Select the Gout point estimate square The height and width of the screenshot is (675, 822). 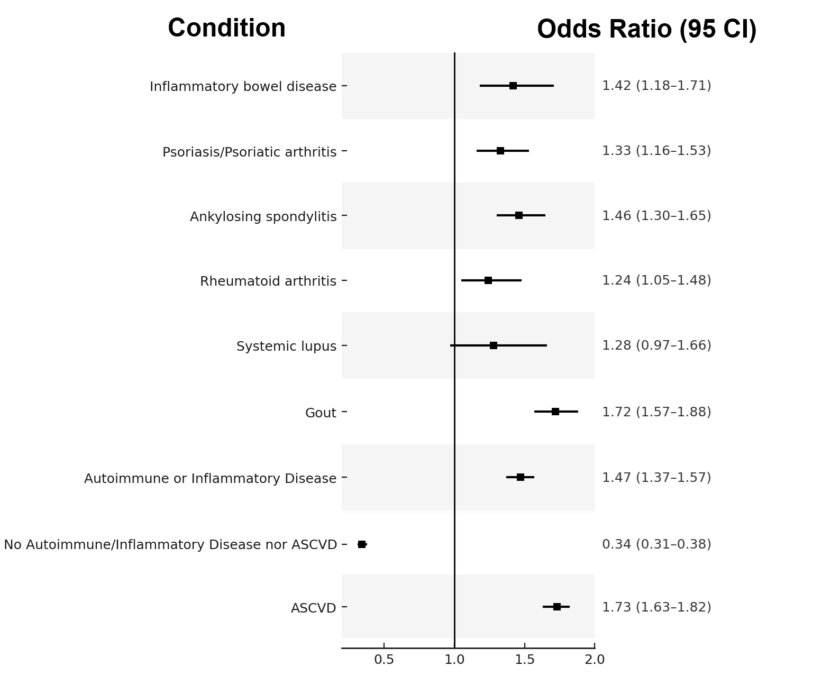[x=555, y=412]
